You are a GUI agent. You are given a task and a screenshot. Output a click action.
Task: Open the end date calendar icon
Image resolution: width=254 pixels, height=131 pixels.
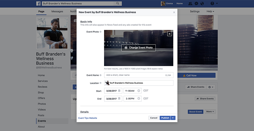click(119, 98)
